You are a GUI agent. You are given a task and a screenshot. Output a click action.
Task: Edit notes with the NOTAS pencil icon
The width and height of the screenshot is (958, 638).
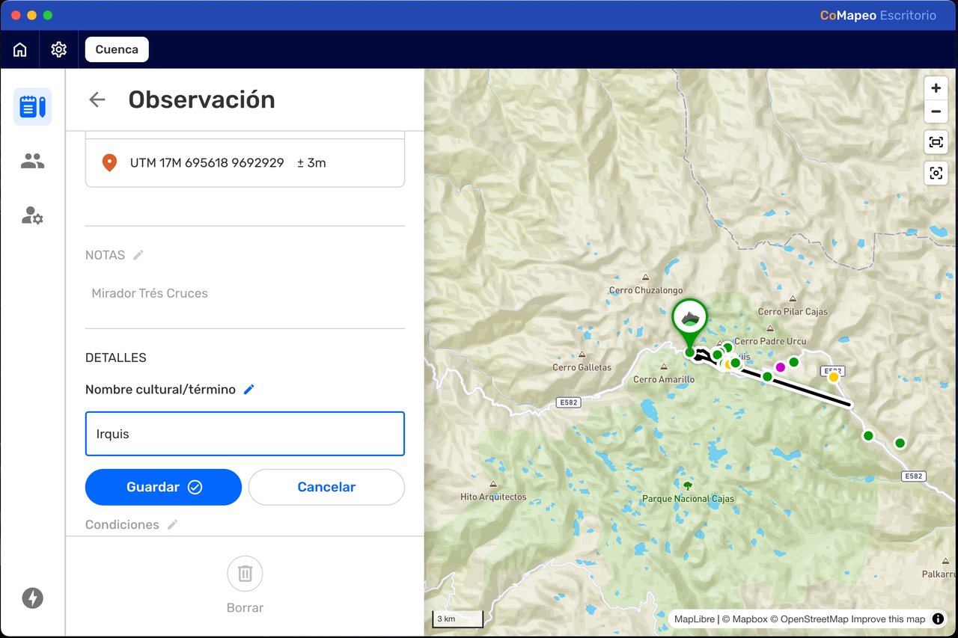pyautogui.click(x=138, y=255)
